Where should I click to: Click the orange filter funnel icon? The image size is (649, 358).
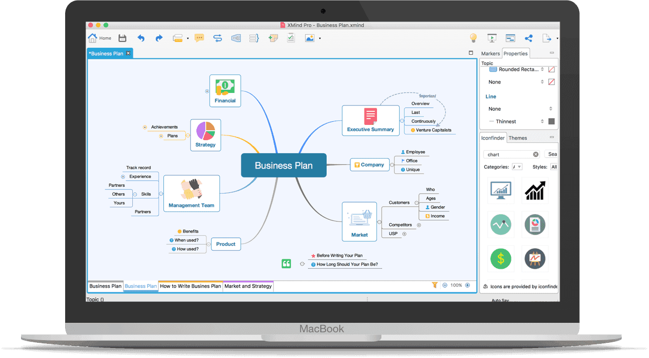(435, 285)
